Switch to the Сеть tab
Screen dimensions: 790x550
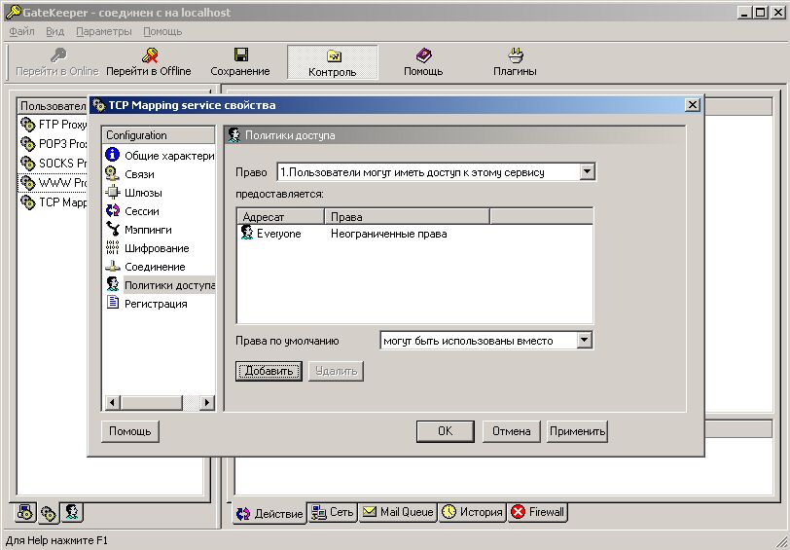coord(333,512)
